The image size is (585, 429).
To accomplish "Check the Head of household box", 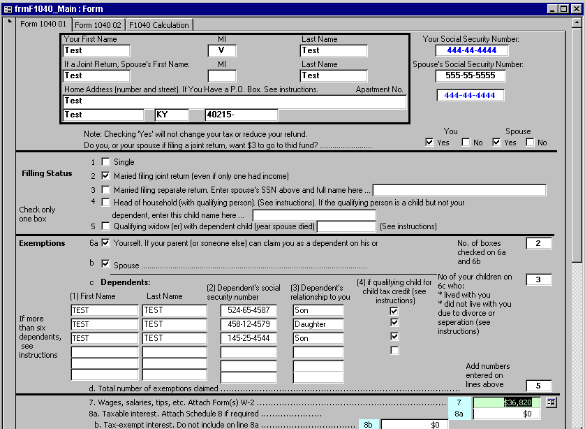I will pos(106,202).
